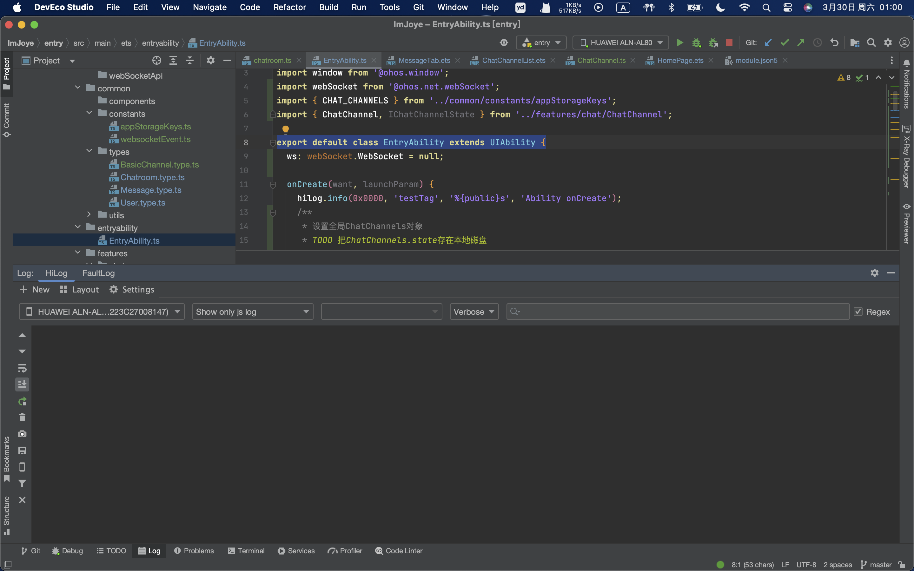Open the entry run configuration dropdown
914x571 pixels.
pos(541,43)
